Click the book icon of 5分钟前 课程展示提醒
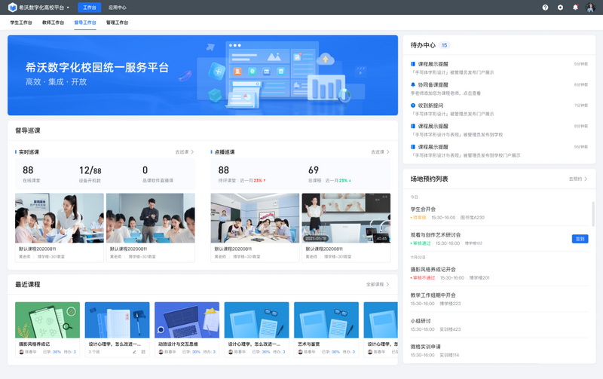 point(413,64)
